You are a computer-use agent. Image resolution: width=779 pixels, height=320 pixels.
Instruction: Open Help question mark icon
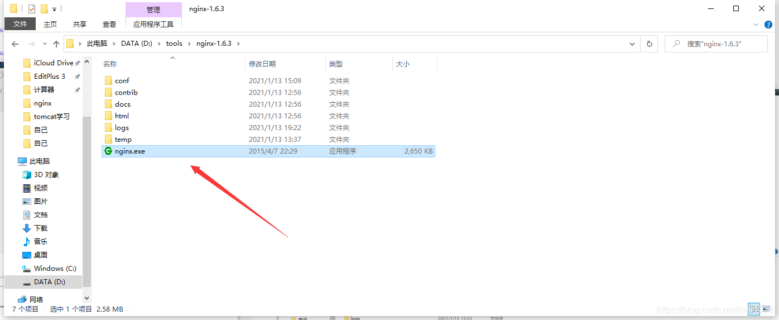(768, 24)
